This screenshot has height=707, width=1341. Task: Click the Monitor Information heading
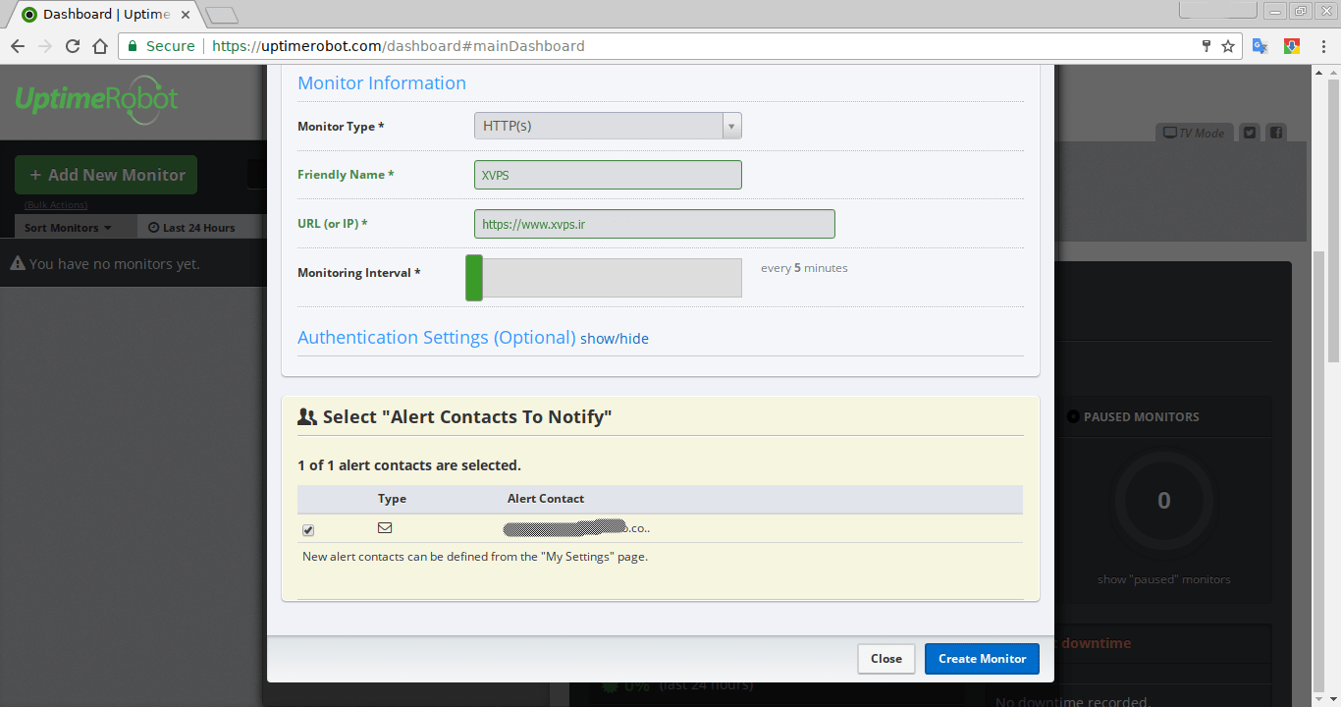point(382,83)
